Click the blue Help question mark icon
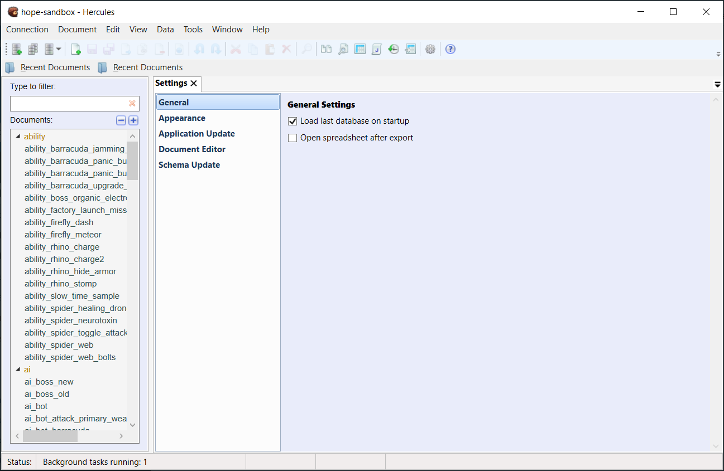Viewport: 724px width, 471px height. 450,49
